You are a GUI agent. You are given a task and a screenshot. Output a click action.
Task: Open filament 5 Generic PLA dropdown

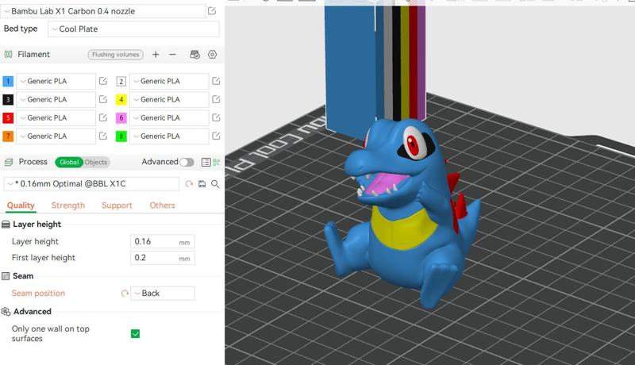56,117
